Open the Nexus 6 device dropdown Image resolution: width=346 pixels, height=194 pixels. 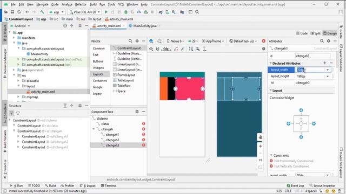pos(175,41)
